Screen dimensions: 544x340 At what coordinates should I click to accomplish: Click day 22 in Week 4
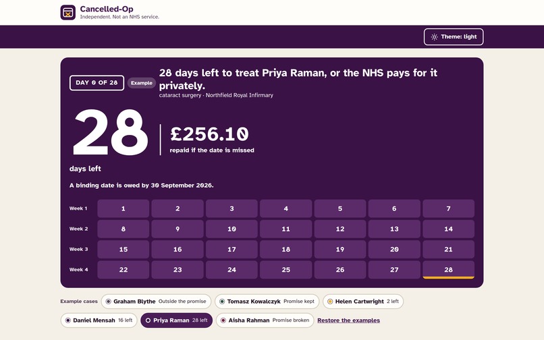click(x=123, y=270)
